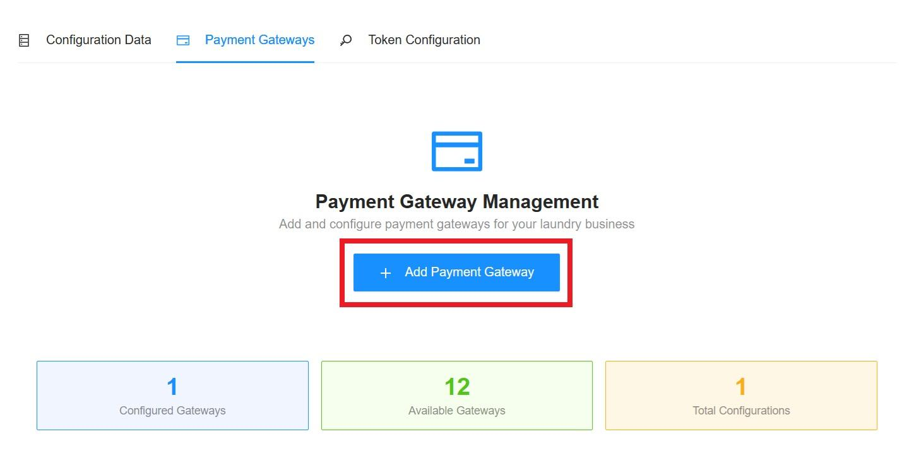The height and width of the screenshot is (475, 914).
Task: Click the green number 12
Action: click(457, 386)
